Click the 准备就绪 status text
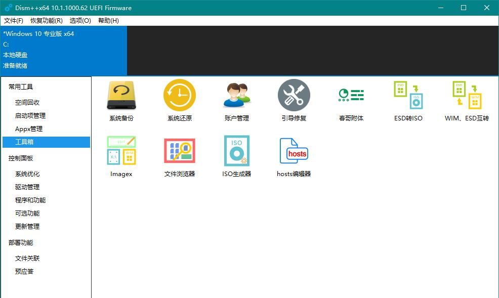 (x=15, y=66)
